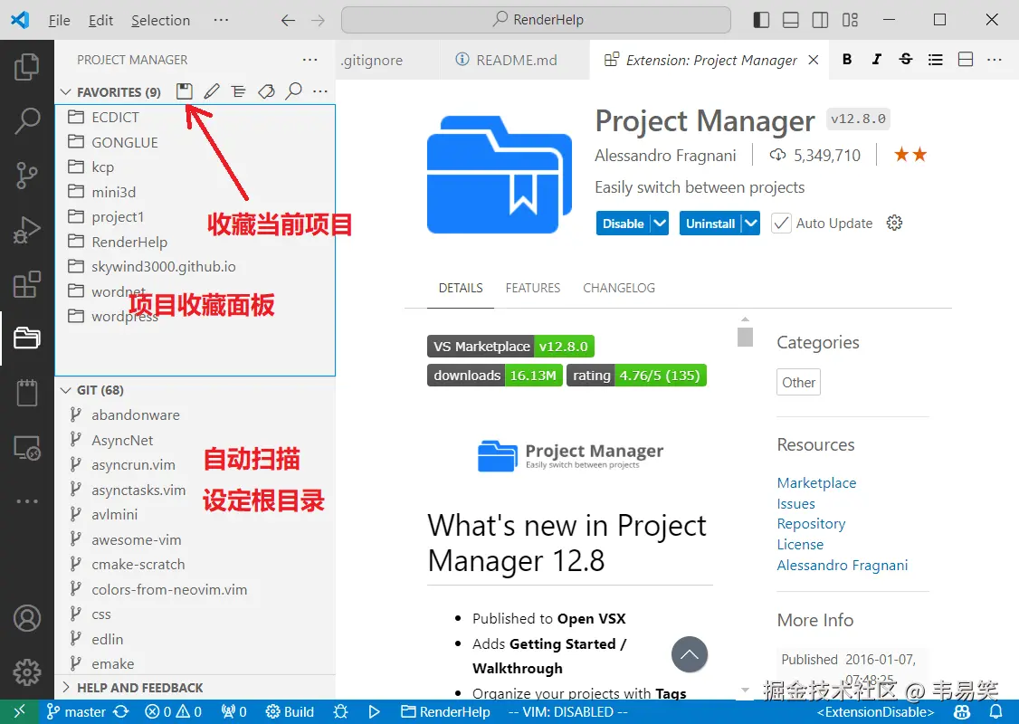Open the Search view in activity bar
Screen dimensions: 1019x724
[x=26, y=121]
